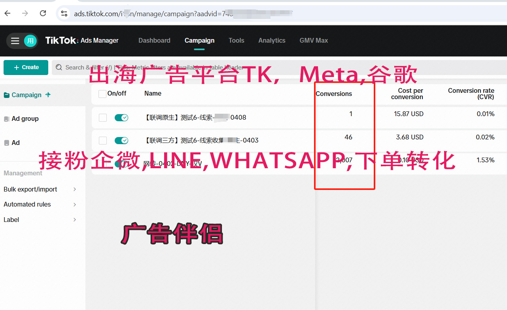507x310 pixels.
Task: Click the Ad group icon in sidebar
Action: coord(7,119)
